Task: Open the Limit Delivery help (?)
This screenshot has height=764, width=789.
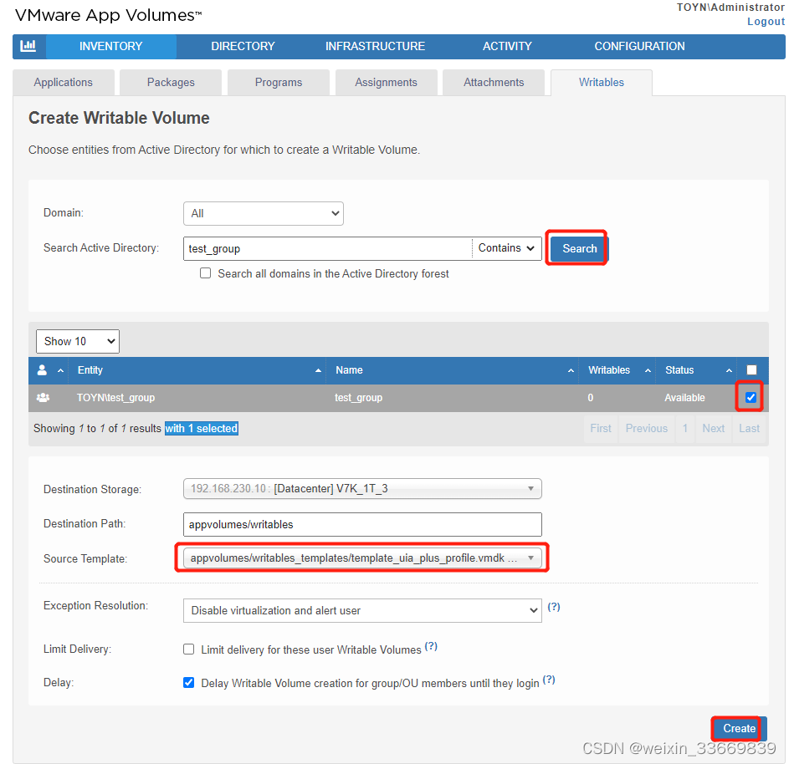Action: click(431, 646)
